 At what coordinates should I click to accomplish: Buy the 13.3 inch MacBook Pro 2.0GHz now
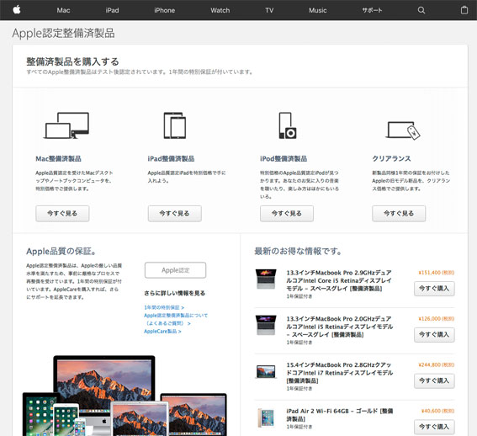(434, 335)
